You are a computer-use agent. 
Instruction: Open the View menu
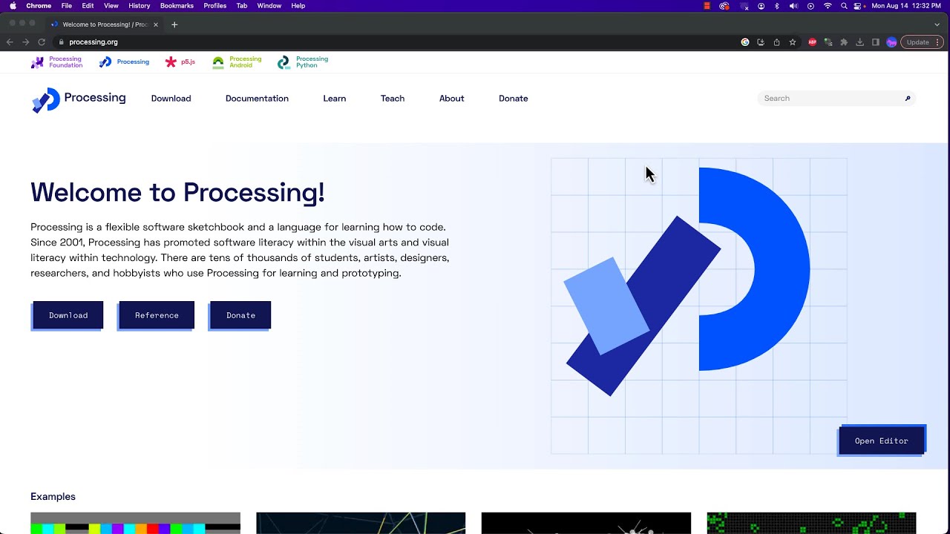(x=111, y=6)
